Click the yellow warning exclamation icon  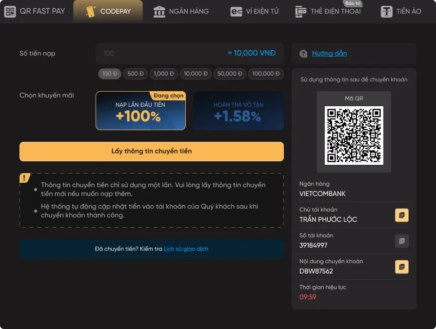point(25,178)
